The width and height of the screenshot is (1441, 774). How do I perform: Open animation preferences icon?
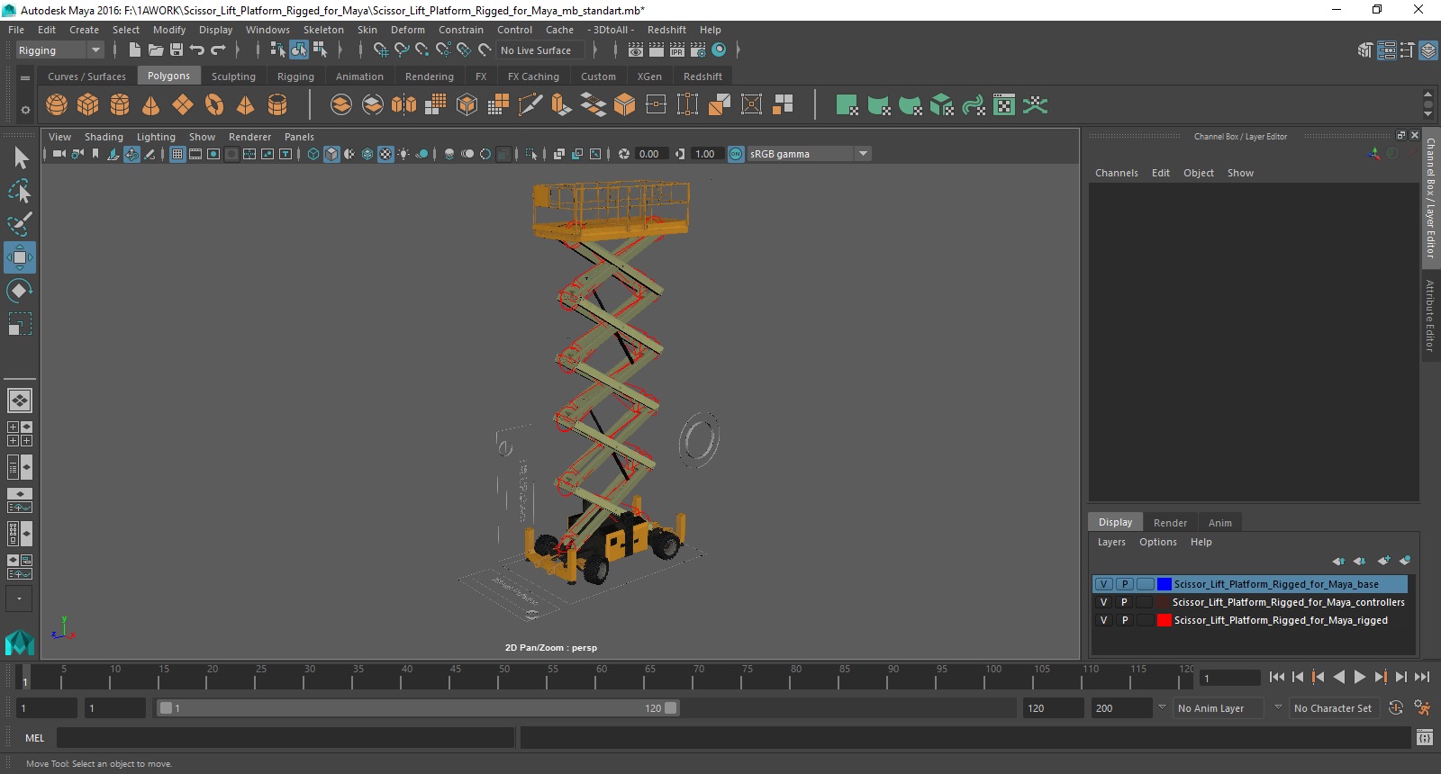point(1422,708)
